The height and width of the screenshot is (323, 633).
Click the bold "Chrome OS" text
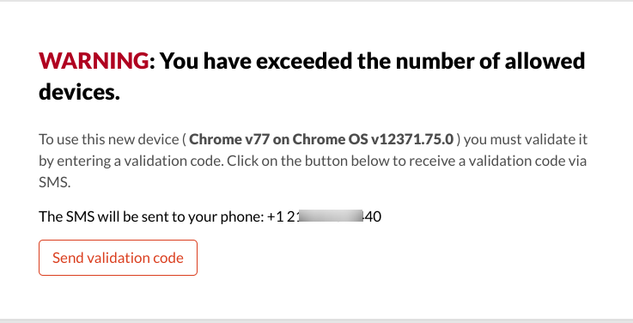(x=330, y=139)
